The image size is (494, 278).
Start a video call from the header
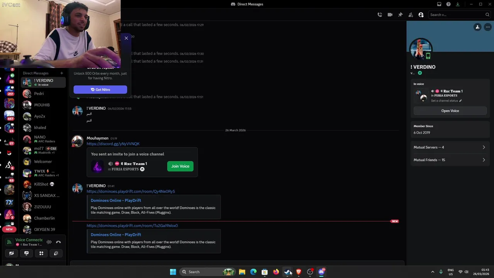(x=390, y=15)
